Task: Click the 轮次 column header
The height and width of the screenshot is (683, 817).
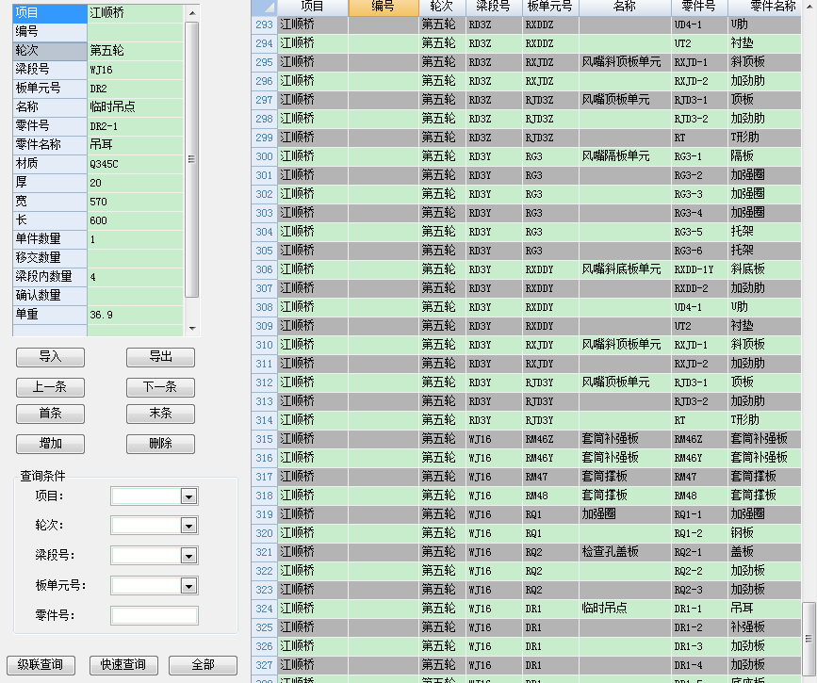Action: click(442, 7)
